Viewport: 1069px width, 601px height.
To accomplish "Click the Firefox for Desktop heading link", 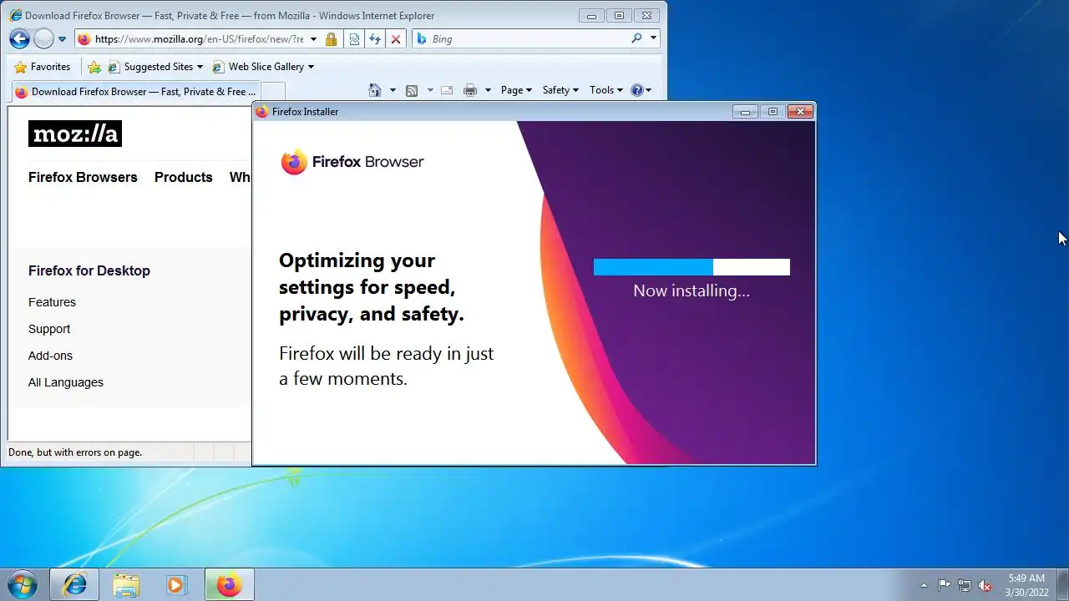I will pyautogui.click(x=89, y=270).
